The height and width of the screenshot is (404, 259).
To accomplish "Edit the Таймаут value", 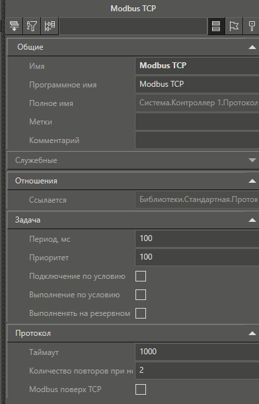I will pyautogui.click(x=197, y=352).
